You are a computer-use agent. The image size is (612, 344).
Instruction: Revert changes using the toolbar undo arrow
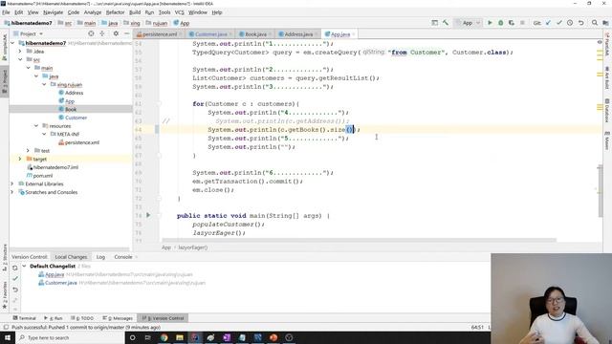click(x=580, y=23)
